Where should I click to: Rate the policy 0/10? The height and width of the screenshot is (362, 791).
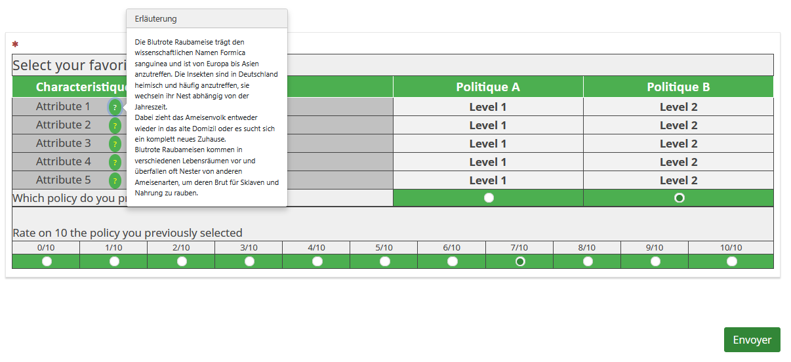pos(47,262)
